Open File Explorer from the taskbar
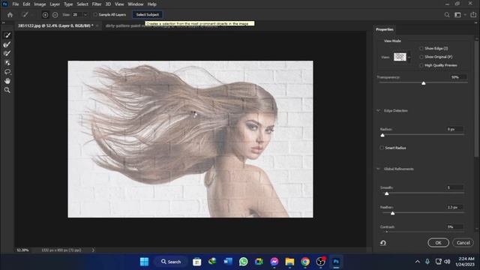The height and width of the screenshot is (270, 480). coord(289,262)
